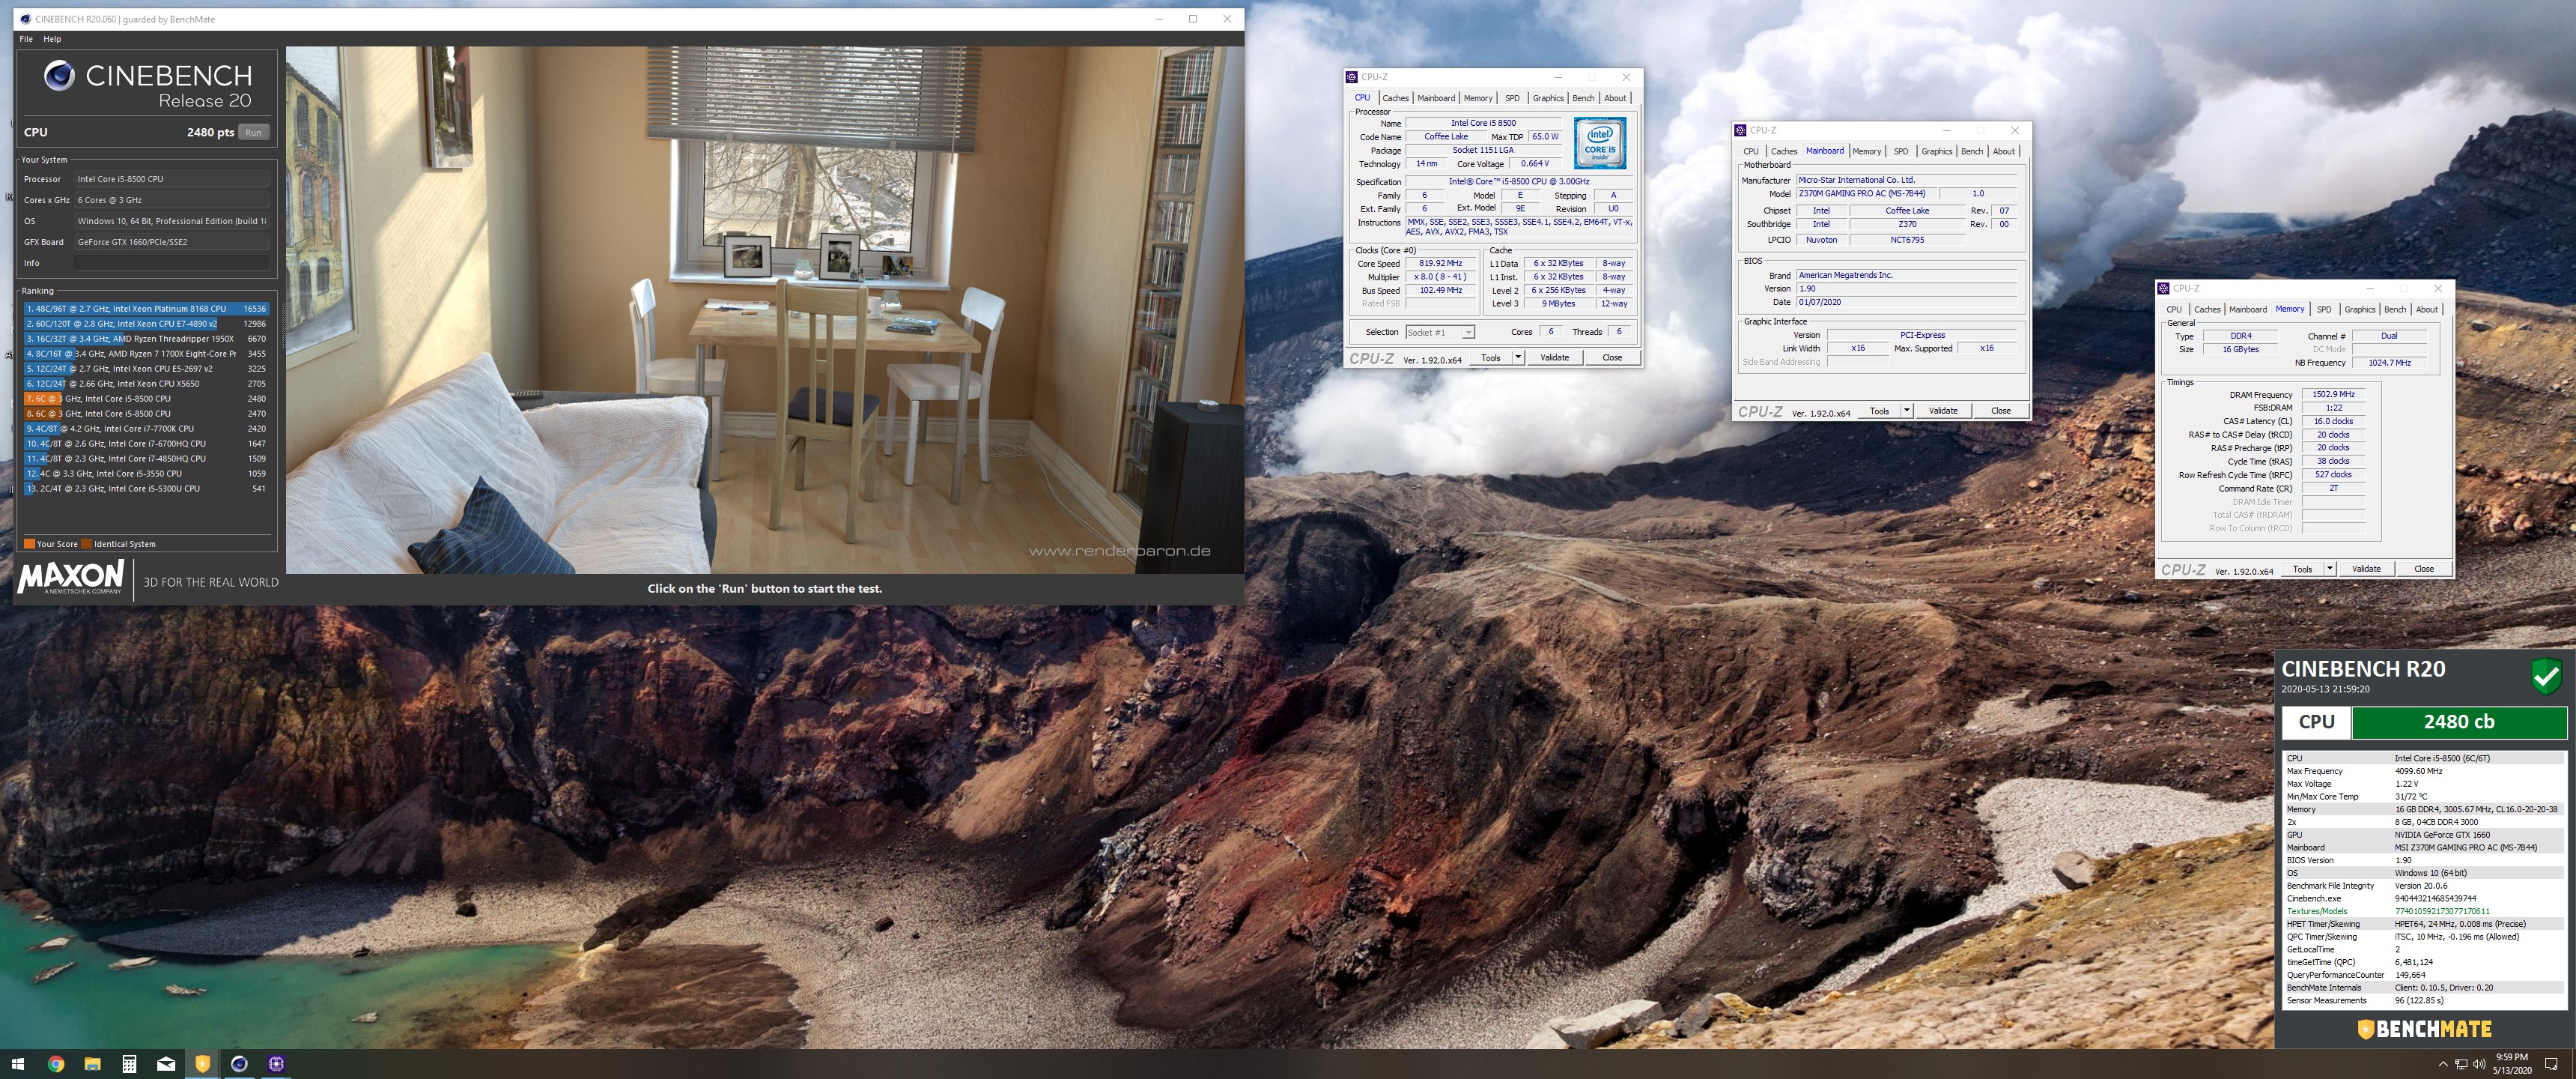Open the Help menu in Cinebench
Image resolution: width=2576 pixels, height=1079 pixels.
52,39
